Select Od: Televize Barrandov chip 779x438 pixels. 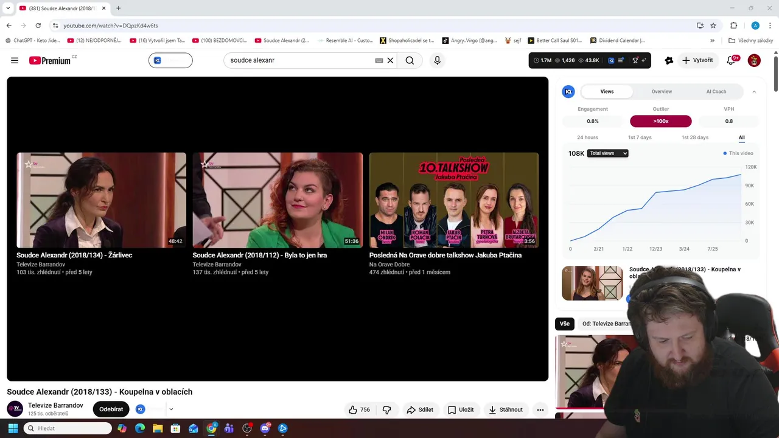tap(606, 324)
